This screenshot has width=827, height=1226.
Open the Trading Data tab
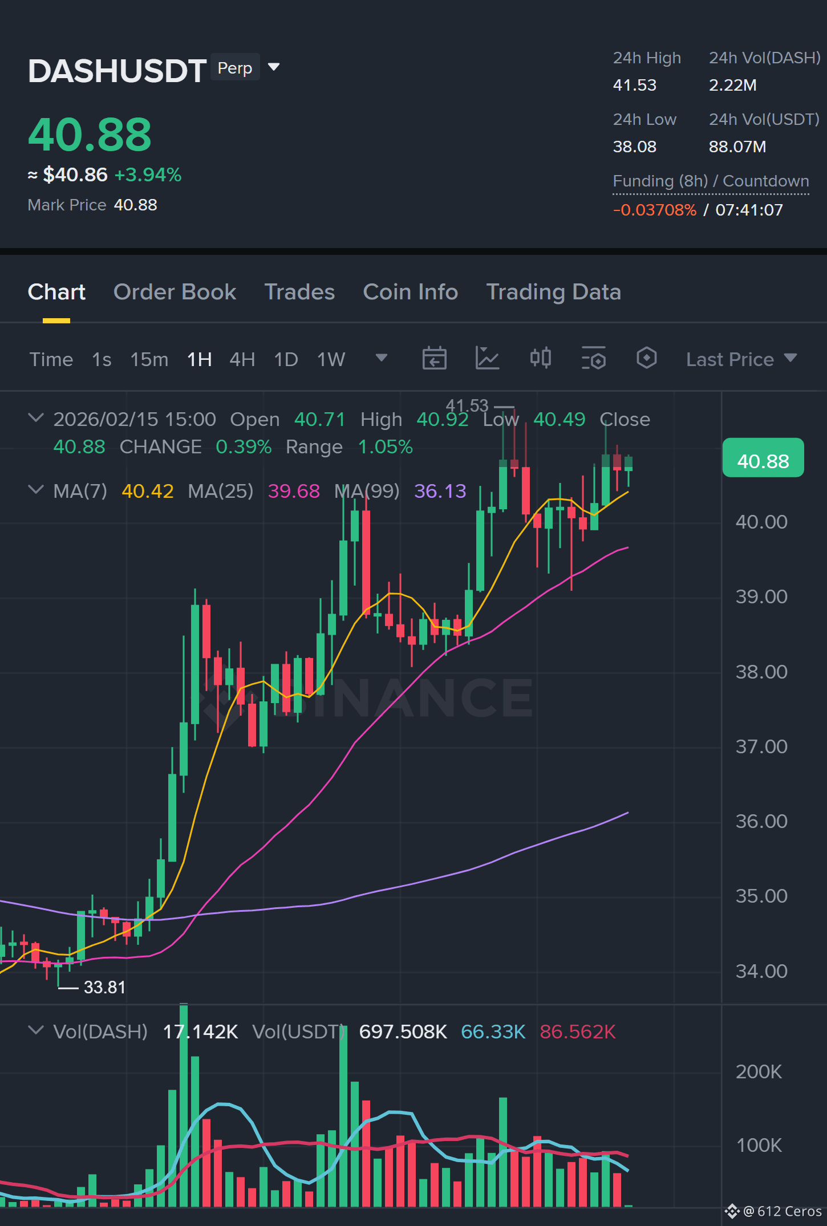(553, 292)
